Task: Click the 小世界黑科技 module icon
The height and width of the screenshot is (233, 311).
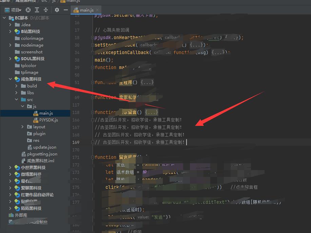Action: [x=17, y=168]
